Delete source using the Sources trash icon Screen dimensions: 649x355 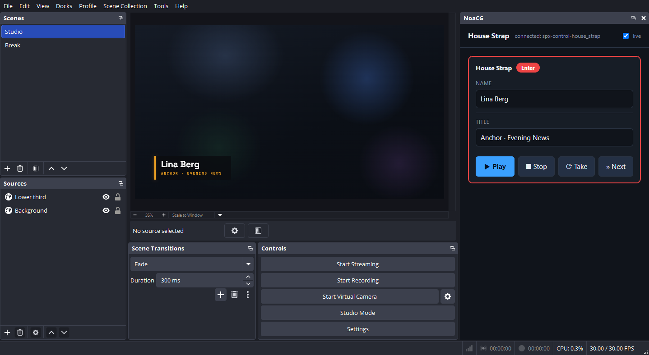20,332
